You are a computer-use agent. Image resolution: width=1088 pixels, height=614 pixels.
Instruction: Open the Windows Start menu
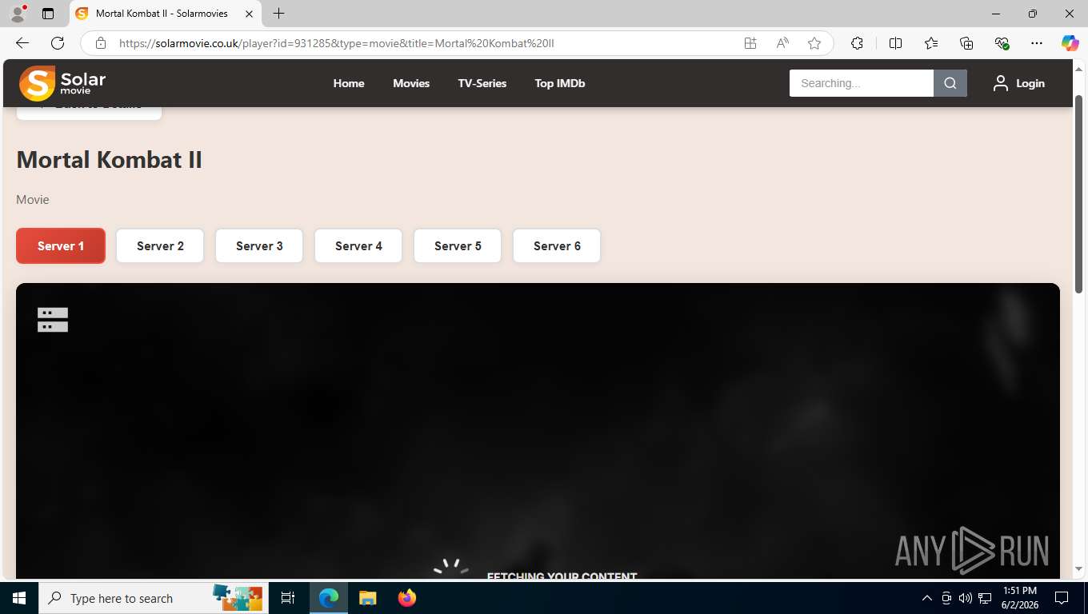[x=19, y=598]
